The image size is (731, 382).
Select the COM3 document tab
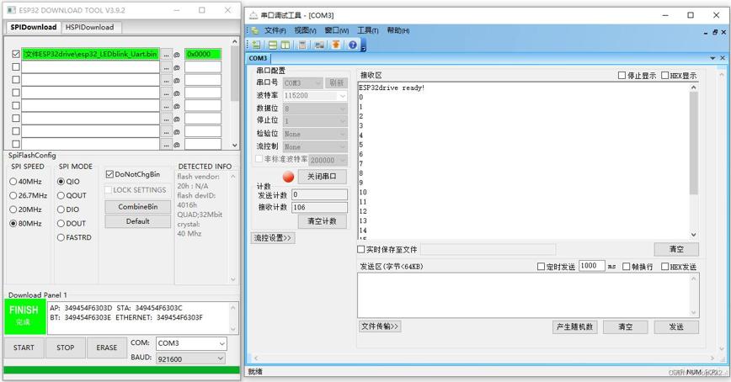[258, 58]
